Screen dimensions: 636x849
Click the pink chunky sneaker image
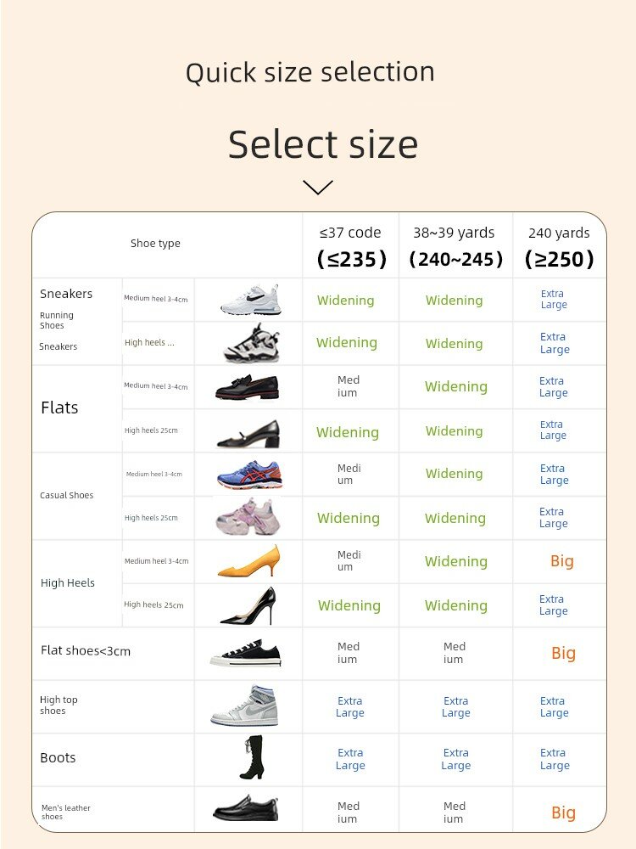tap(248, 517)
